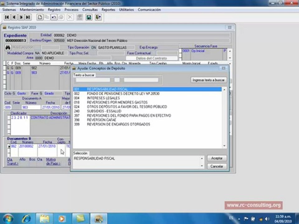299x224 pixels.
Task: Go to previous record toolbar button
Action: point(14,17)
